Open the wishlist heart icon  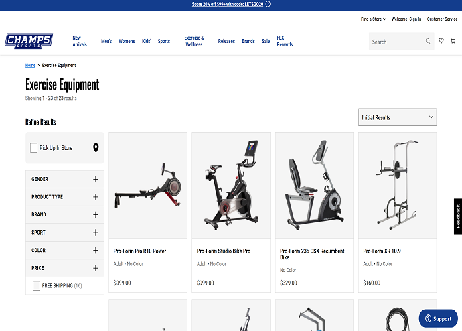pyautogui.click(x=441, y=41)
